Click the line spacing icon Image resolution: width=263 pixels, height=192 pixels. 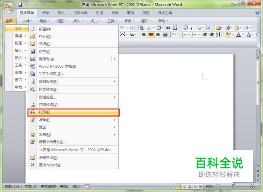pyautogui.click(x=172, y=34)
